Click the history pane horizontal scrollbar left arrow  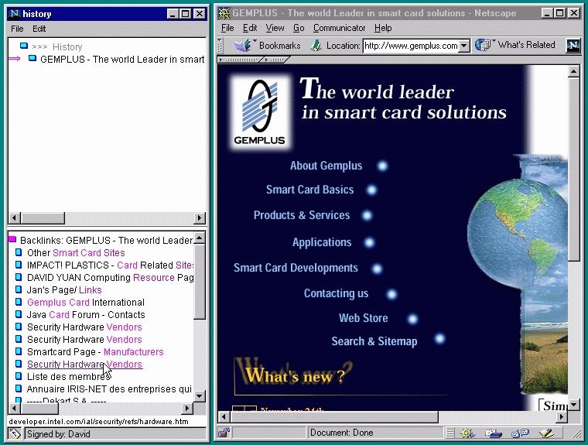[14, 217]
